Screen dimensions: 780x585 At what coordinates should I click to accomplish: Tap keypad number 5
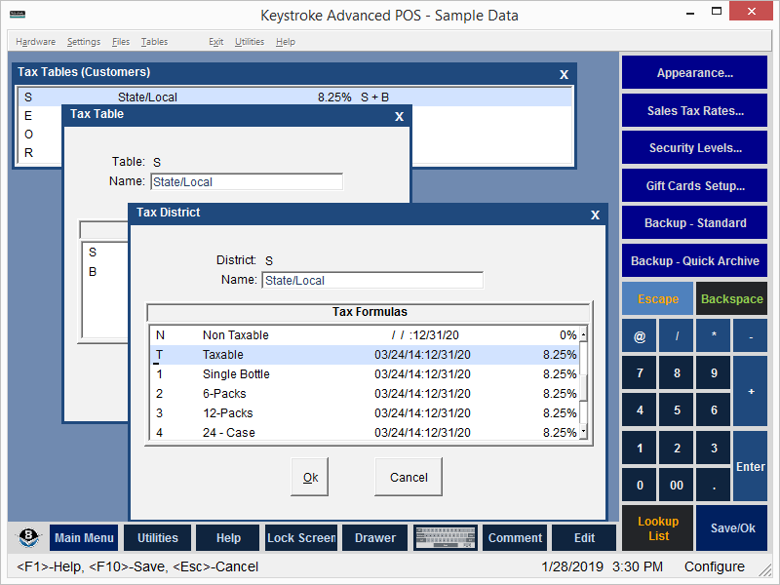coord(677,409)
